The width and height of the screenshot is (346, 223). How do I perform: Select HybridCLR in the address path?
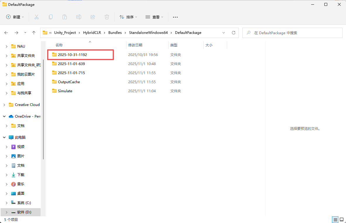click(92, 33)
